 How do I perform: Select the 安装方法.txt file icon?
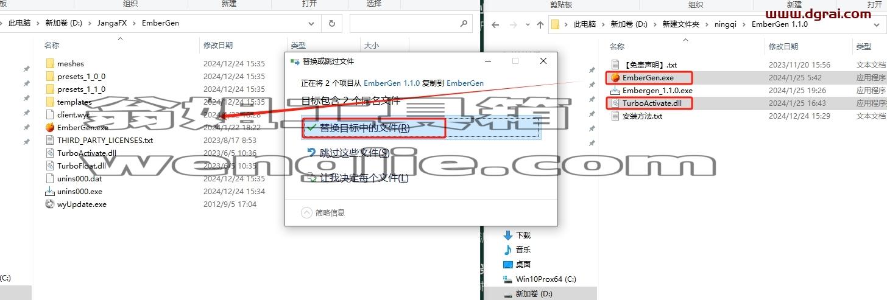[615, 116]
